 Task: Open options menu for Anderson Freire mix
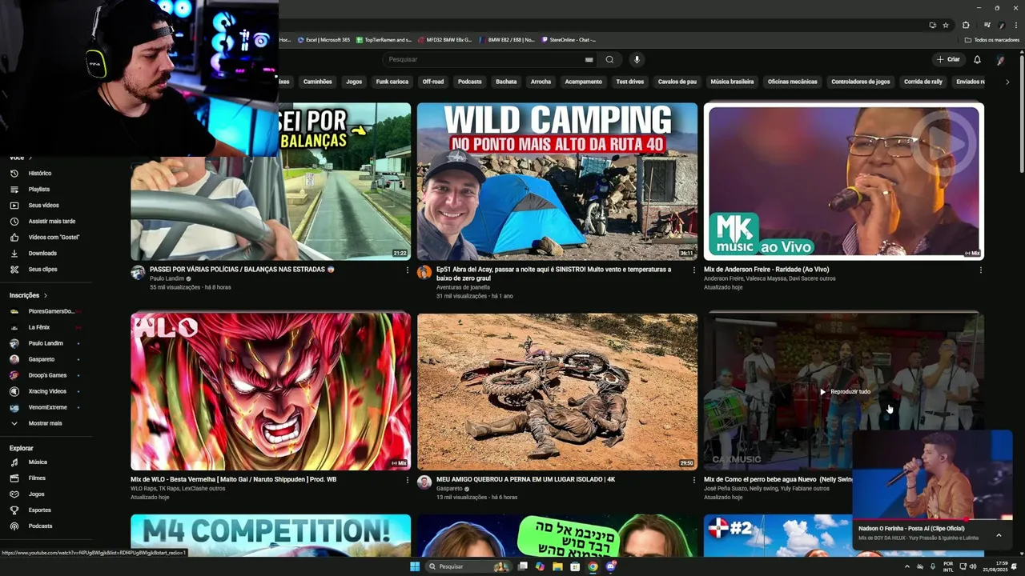point(981,270)
